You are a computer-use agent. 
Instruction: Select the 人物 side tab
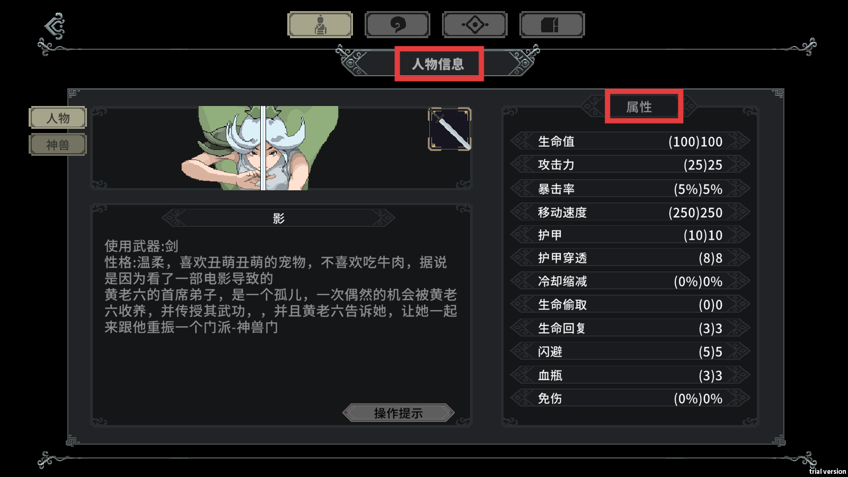(x=58, y=118)
